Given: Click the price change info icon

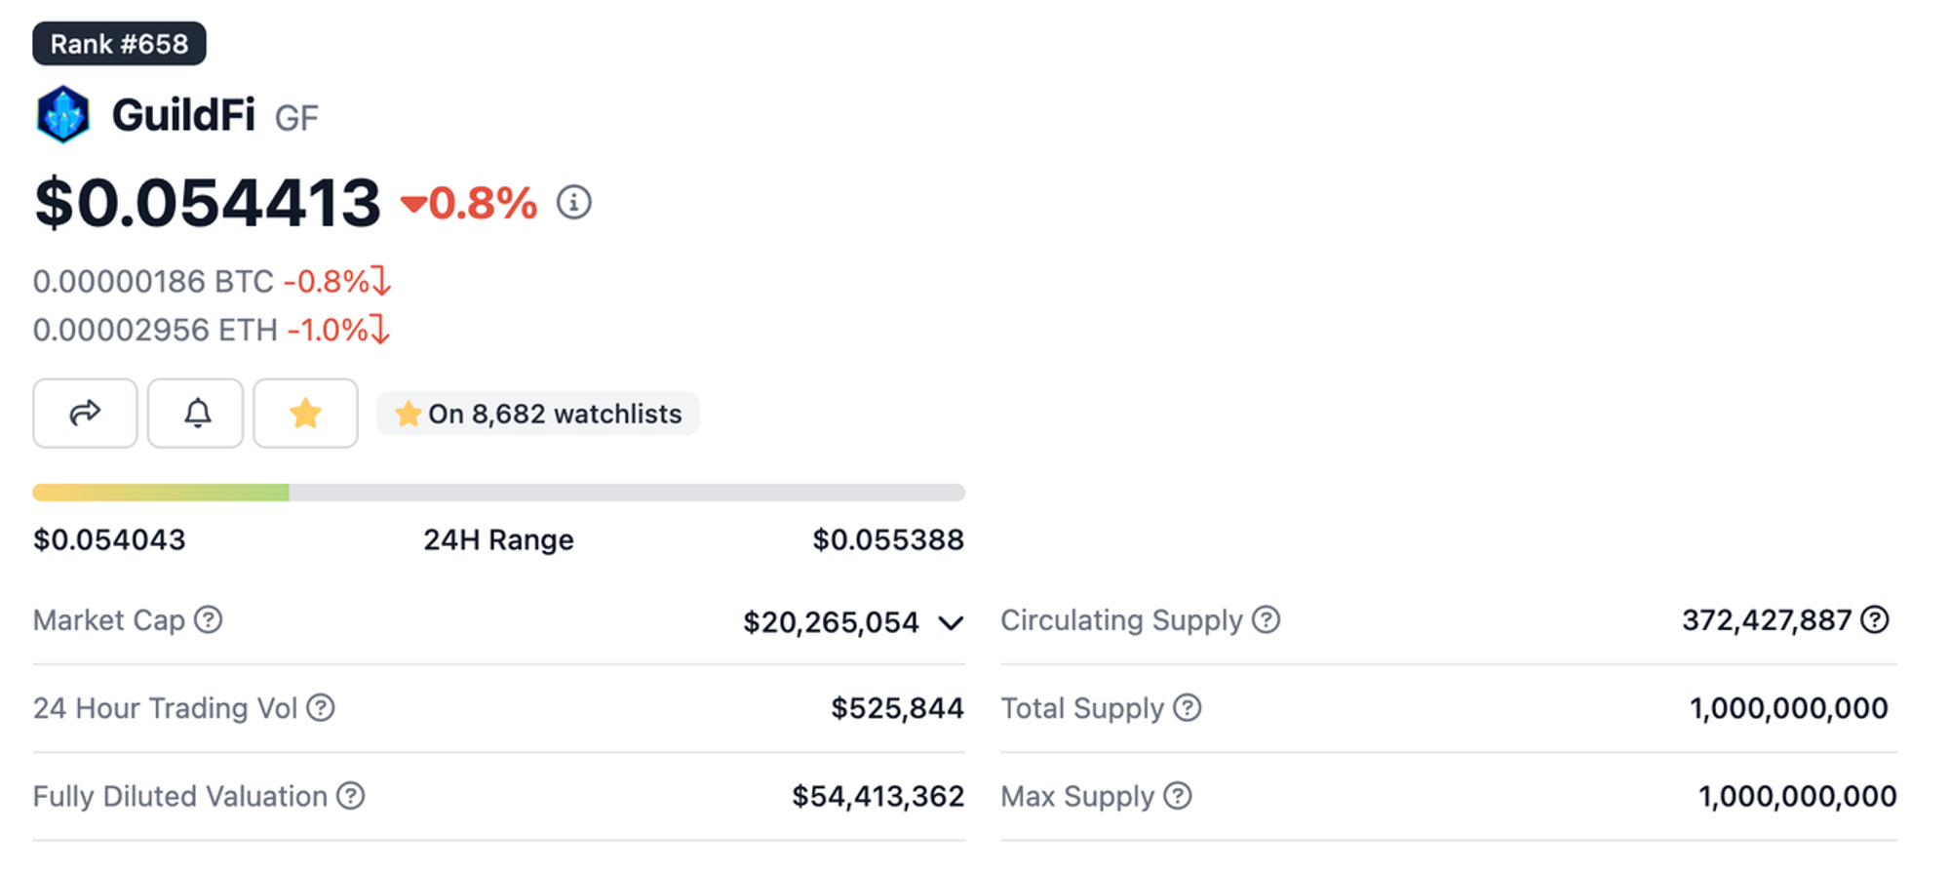Looking at the screenshot, I should 574,203.
